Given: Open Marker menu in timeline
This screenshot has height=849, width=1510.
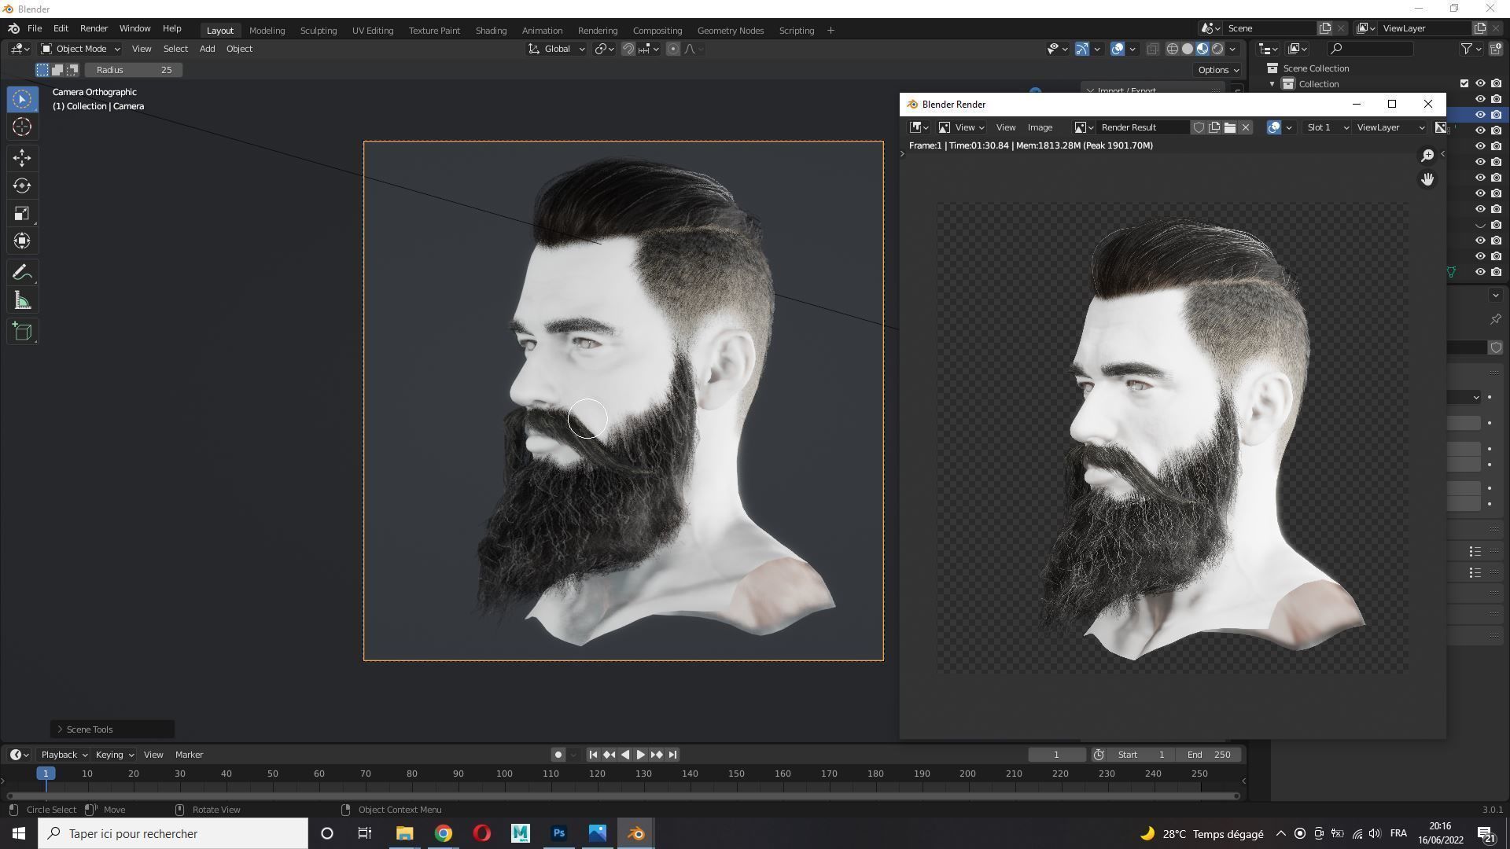Looking at the screenshot, I should pos(189,755).
